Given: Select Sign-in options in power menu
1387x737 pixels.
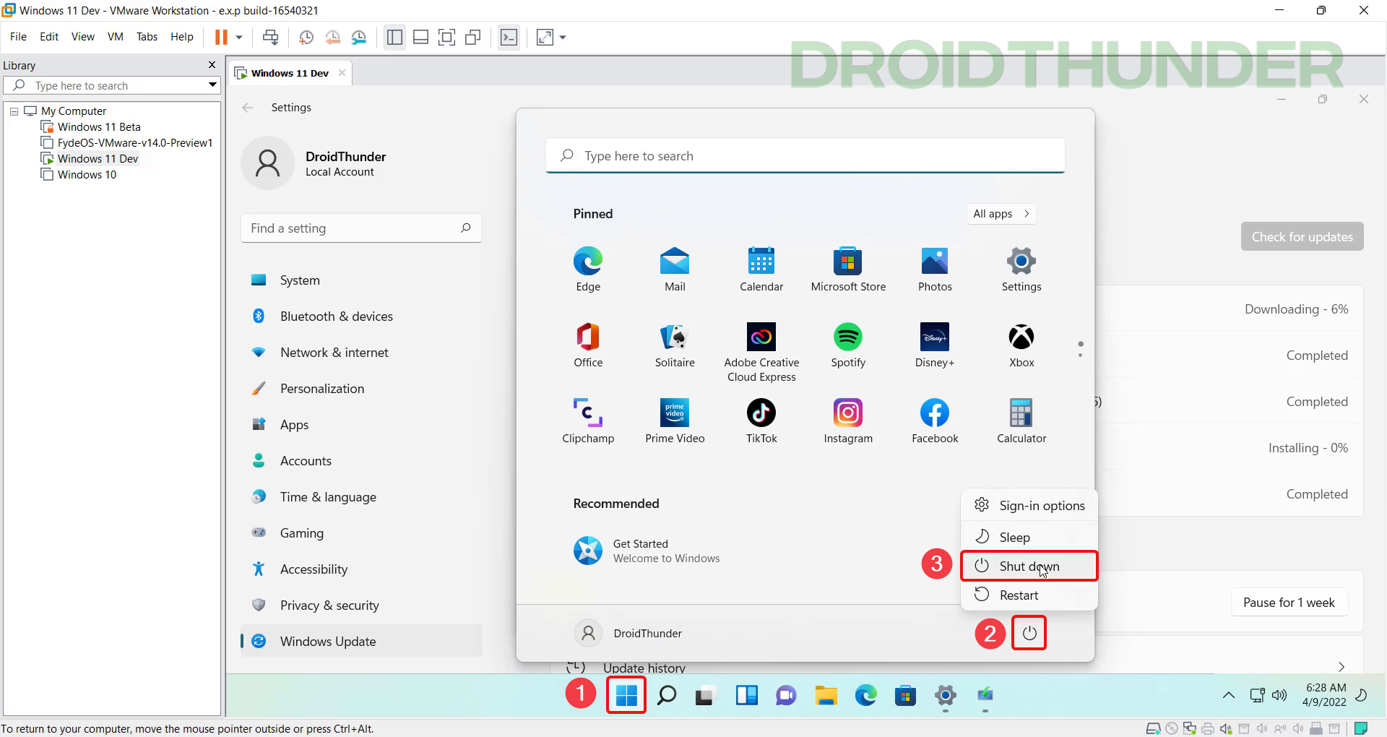Looking at the screenshot, I should [1029, 506].
